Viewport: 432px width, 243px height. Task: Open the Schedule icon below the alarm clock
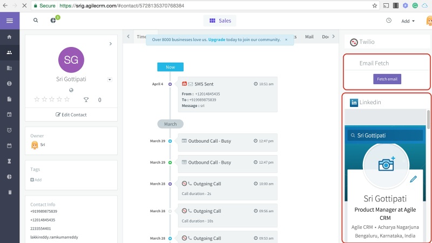click(9, 145)
